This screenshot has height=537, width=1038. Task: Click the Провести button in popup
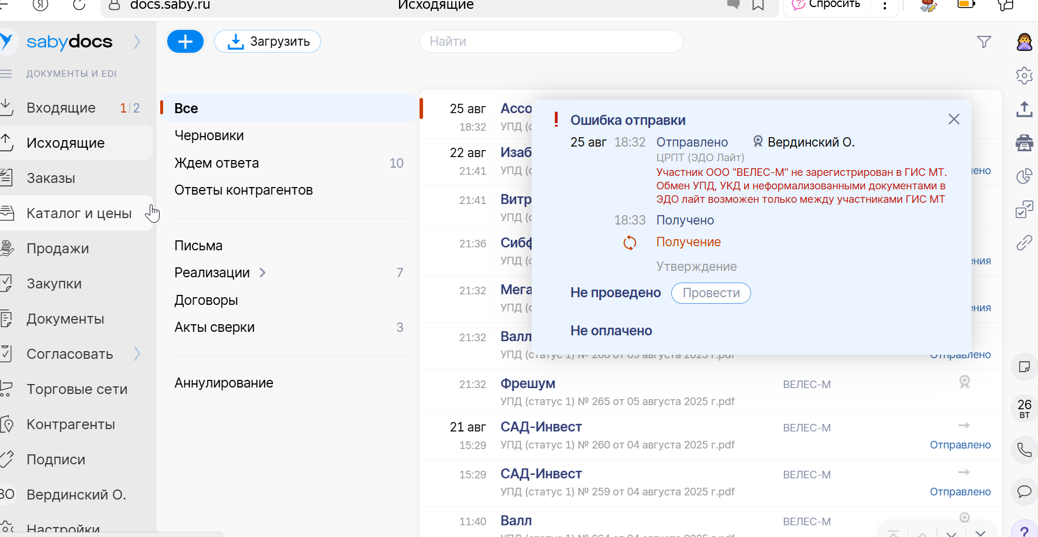point(711,293)
